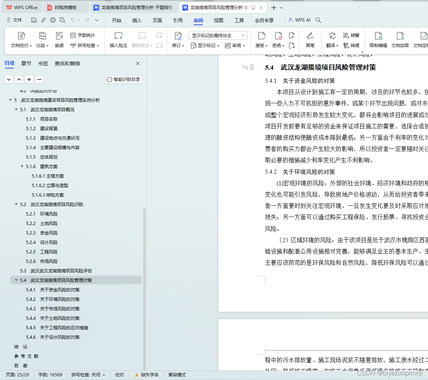Click 文档加密 document encryption icon
The height and width of the screenshot is (380, 428).
tap(400, 40)
